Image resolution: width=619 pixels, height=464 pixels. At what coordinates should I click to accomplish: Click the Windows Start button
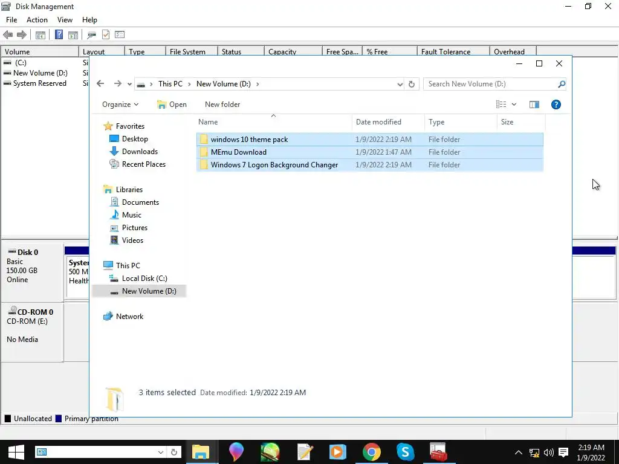point(16,452)
